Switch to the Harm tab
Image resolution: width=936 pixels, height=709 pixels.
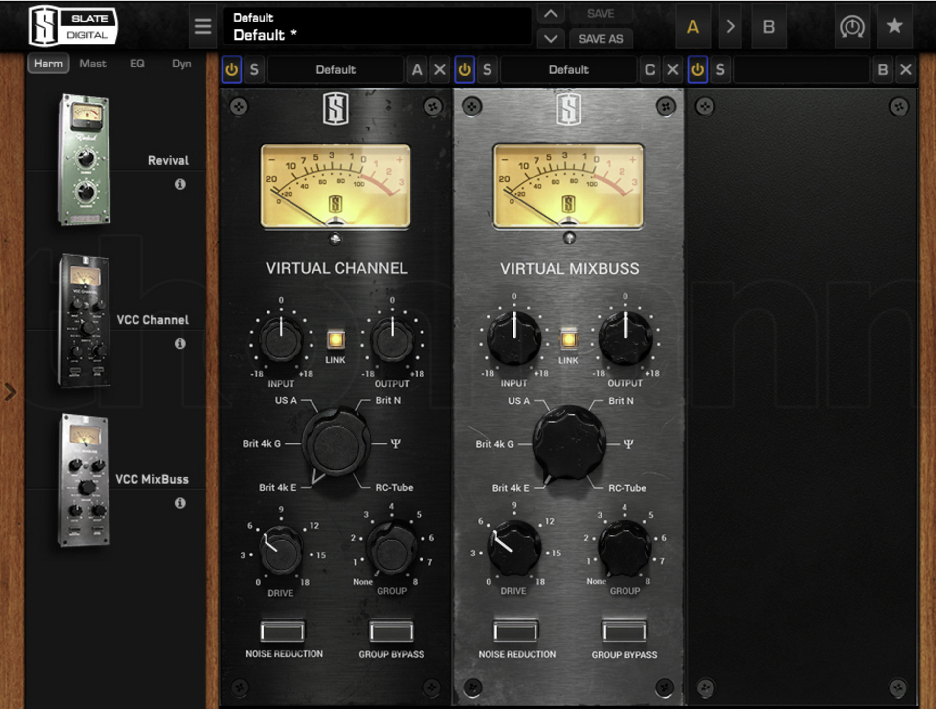pyautogui.click(x=48, y=64)
